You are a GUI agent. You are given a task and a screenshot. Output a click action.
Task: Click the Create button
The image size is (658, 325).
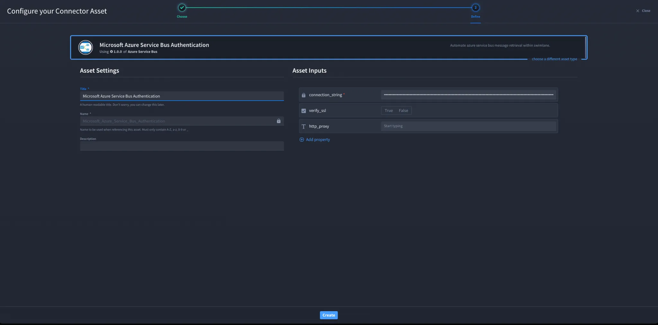(x=329, y=315)
